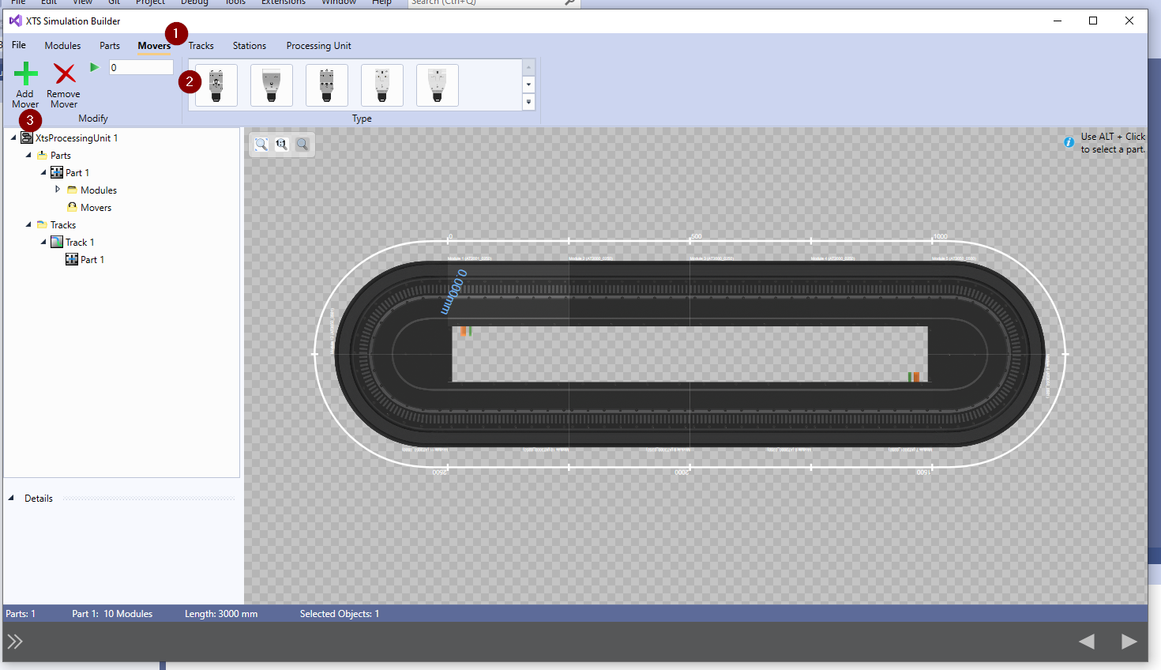
Task: Select the Movers ribbon tab
Action: click(x=154, y=46)
